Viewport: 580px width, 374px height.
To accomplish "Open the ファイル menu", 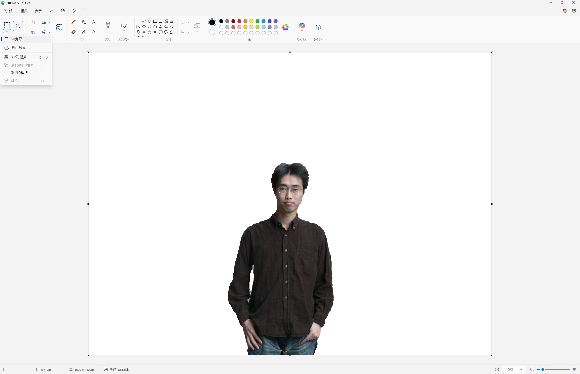I will [x=8, y=11].
